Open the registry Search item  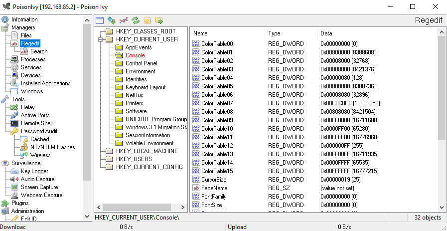39,51
